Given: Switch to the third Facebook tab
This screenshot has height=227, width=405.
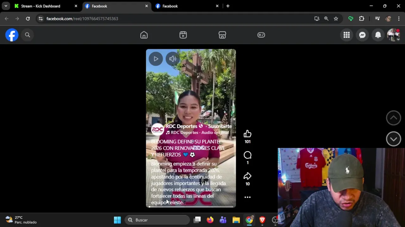Looking at the screenshot, I should pyautogui.click(x=170, y=6).
